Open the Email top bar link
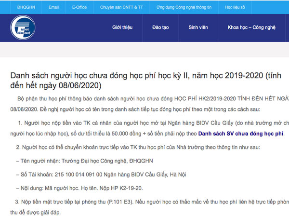The height and width of the screenshot is (217, 289). tap(53, 7)
